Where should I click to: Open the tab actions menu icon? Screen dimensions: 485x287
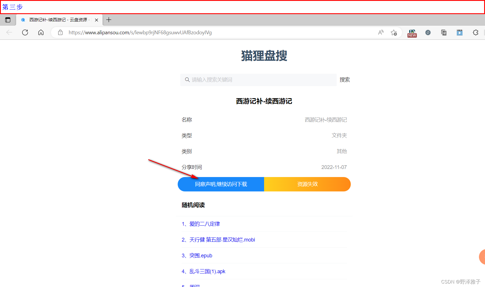(x=8, y=20)
